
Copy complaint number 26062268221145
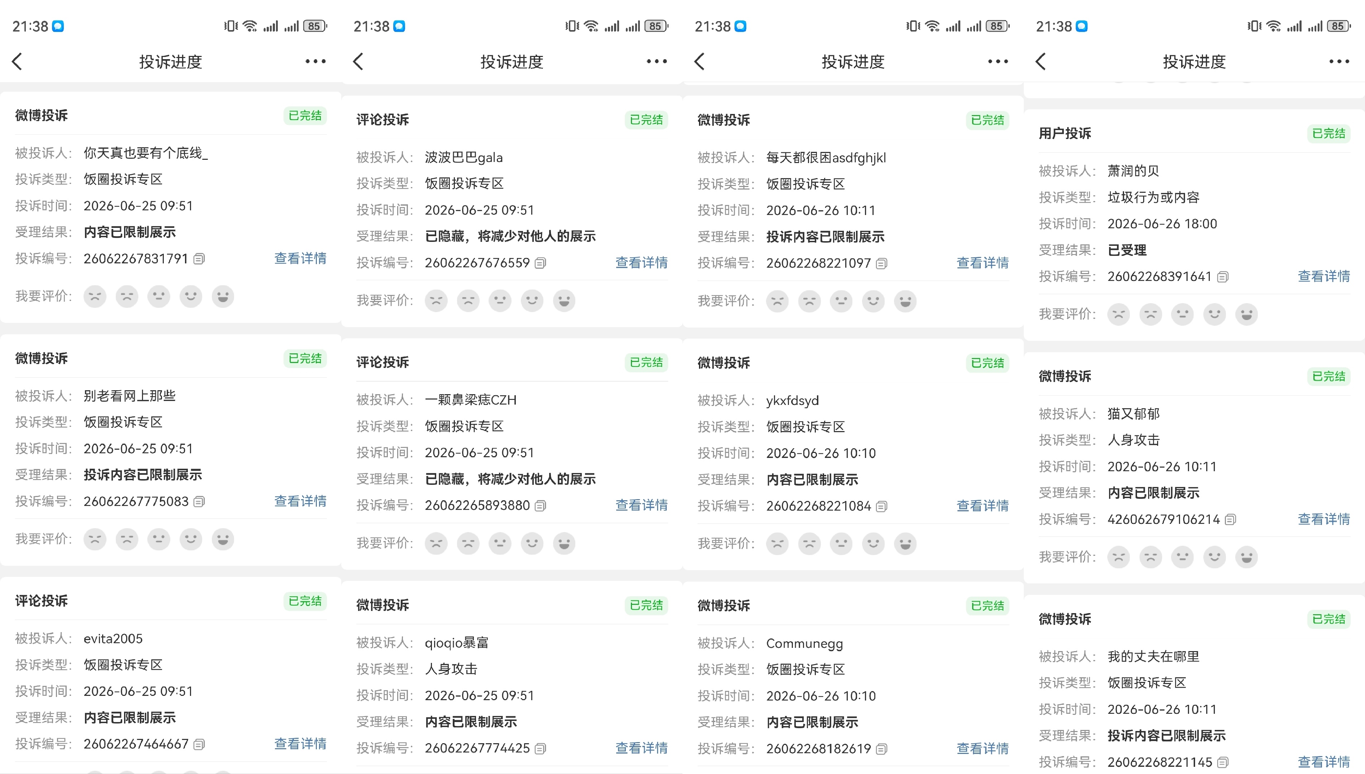1223,762
